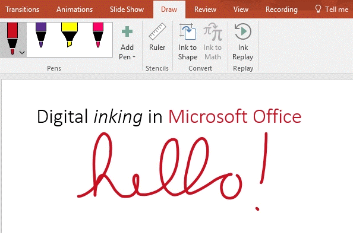Image resolution: width=353 pixels, height=235 pixels.
Task: Click the Tell me search box
Action: pos(332,9)
